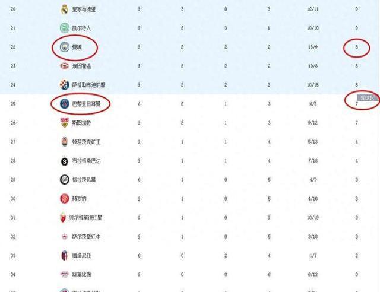Click the 淘汰区 label tag
This screenshot has height=292, width=380.
tap(368, 98)
